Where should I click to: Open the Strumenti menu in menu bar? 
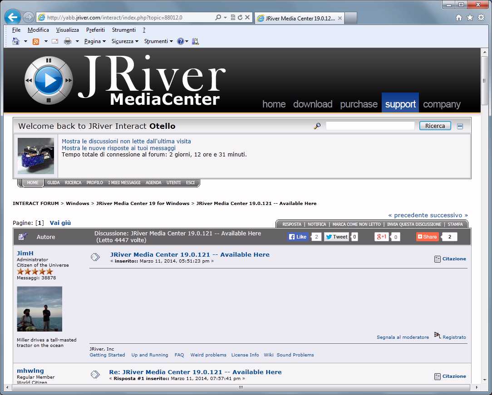click(x=124, y=30)
